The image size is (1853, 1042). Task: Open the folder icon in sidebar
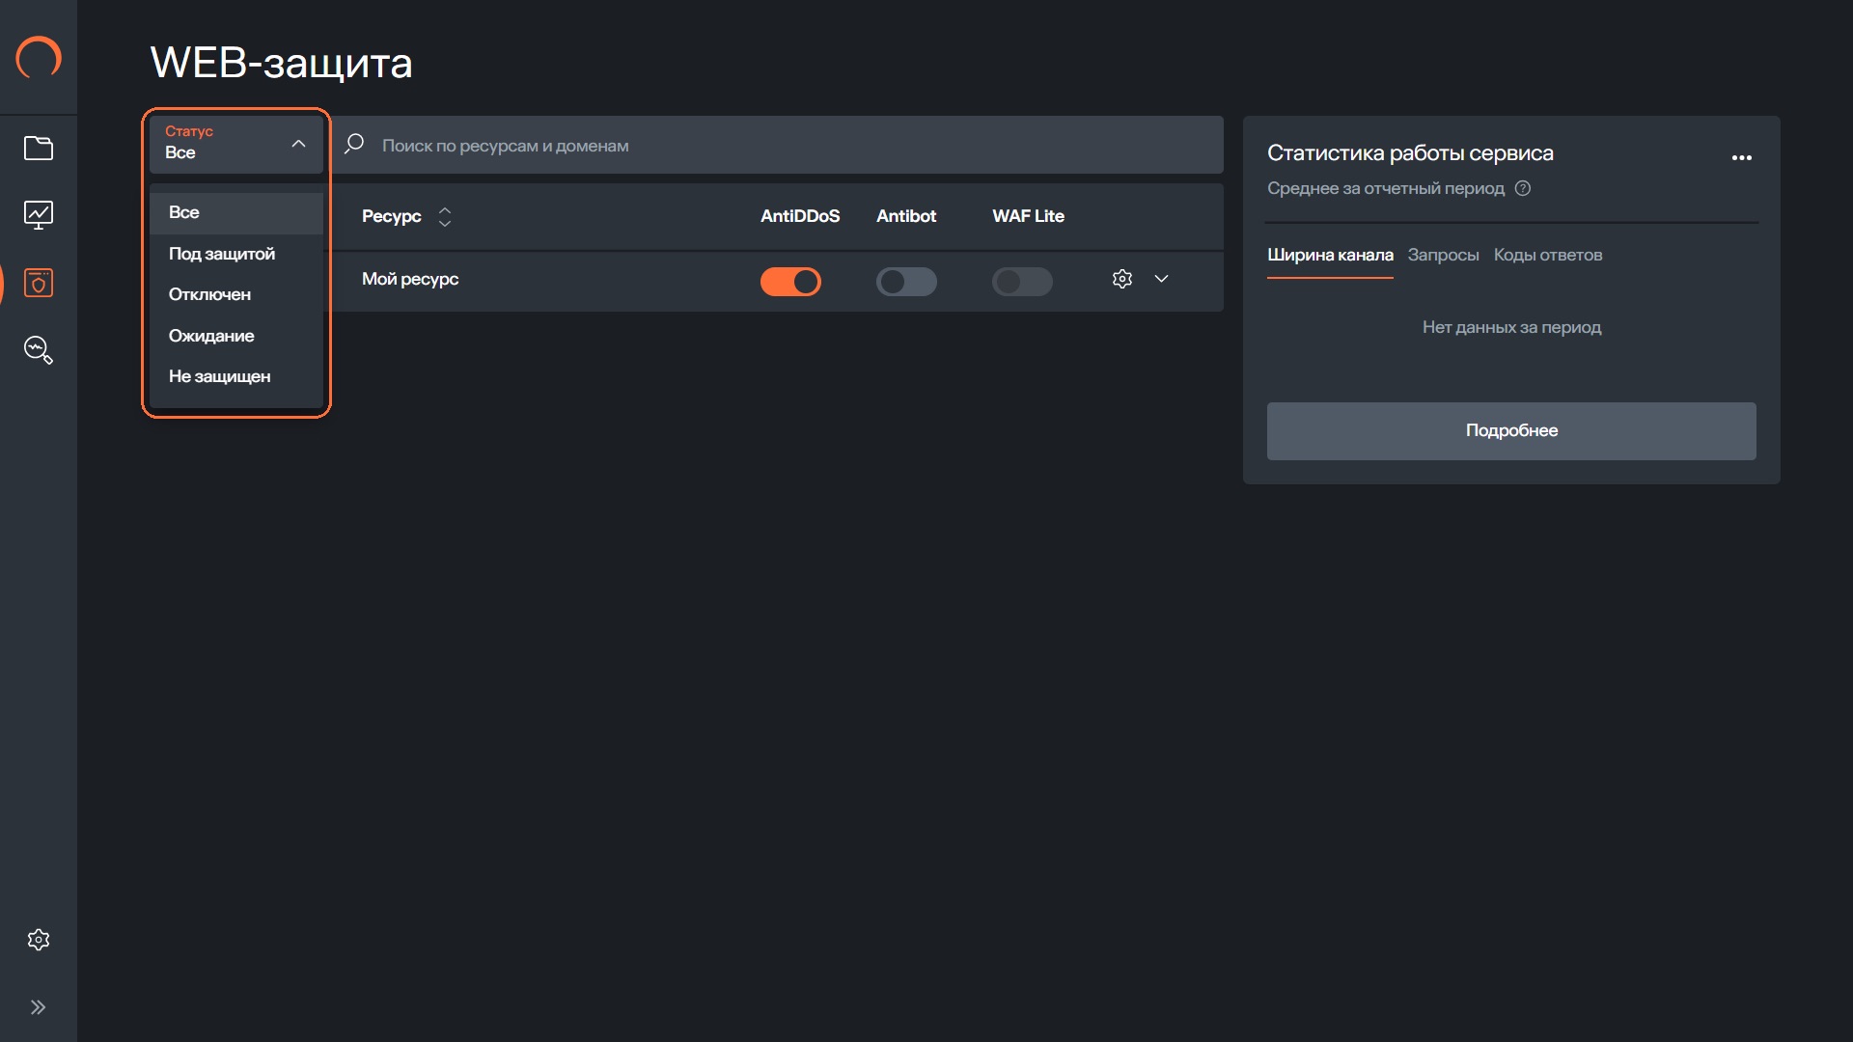click(39, 148)
